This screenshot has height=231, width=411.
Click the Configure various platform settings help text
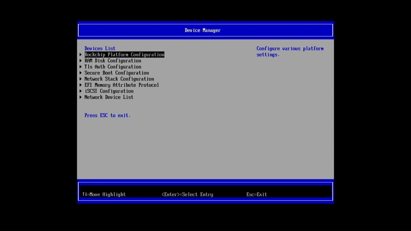click(290, 52)
